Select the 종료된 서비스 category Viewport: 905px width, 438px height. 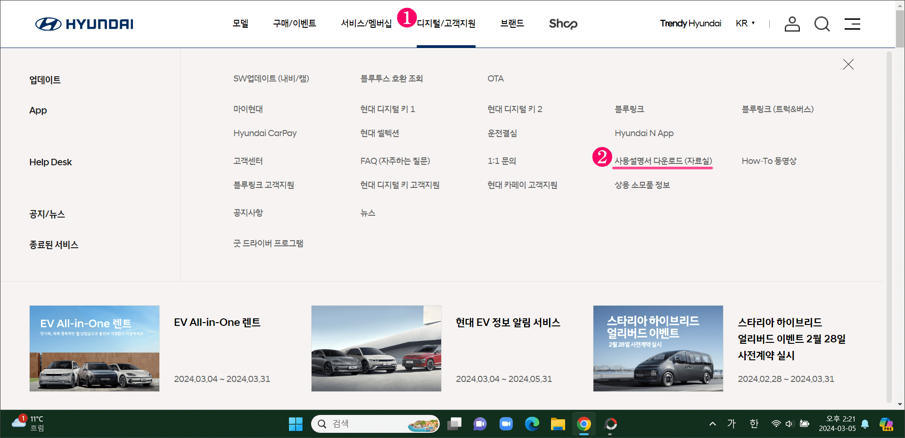pyautogui.click(x=54, y=245)
